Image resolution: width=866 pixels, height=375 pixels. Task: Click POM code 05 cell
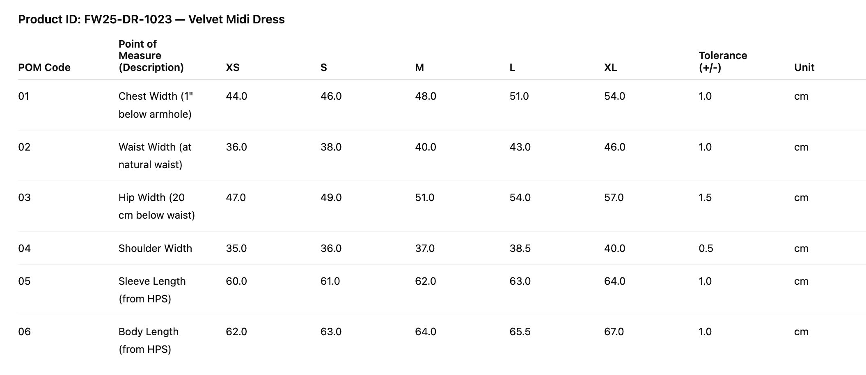coord(24,281)
